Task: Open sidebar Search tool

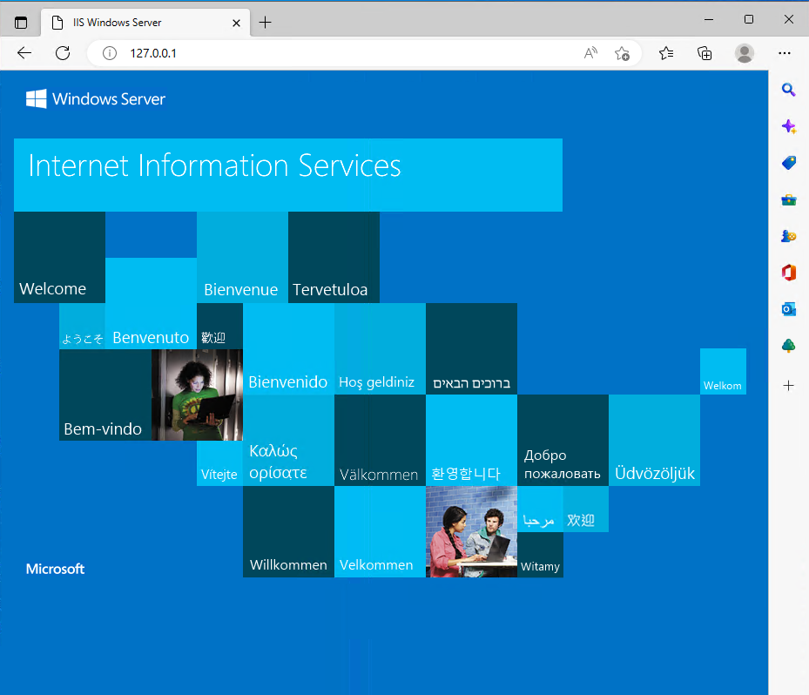Action: click(789, 90)
